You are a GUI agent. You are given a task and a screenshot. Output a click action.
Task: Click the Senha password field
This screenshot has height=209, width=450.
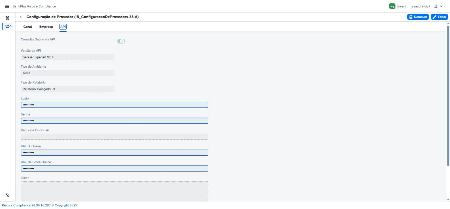click(115, 121)
